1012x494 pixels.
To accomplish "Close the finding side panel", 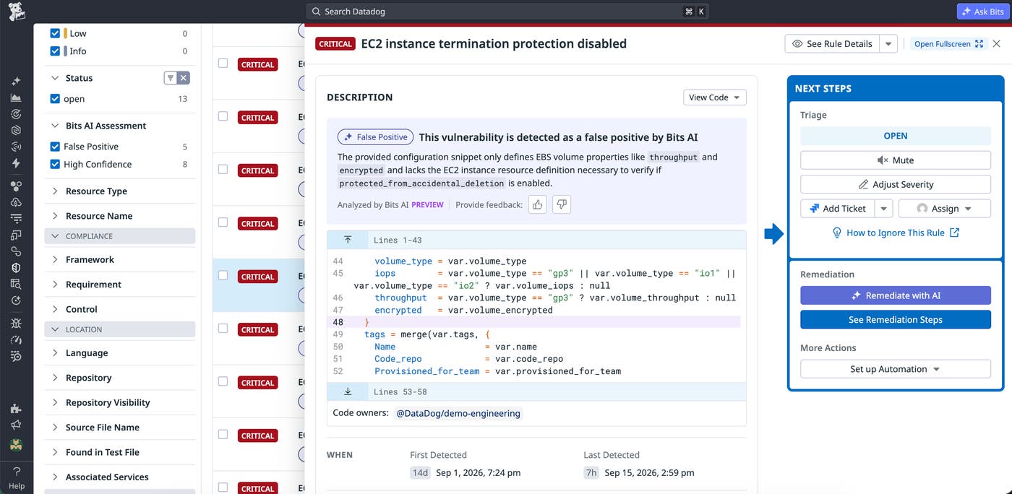I will pyautogui.click(x=996, y=44).
